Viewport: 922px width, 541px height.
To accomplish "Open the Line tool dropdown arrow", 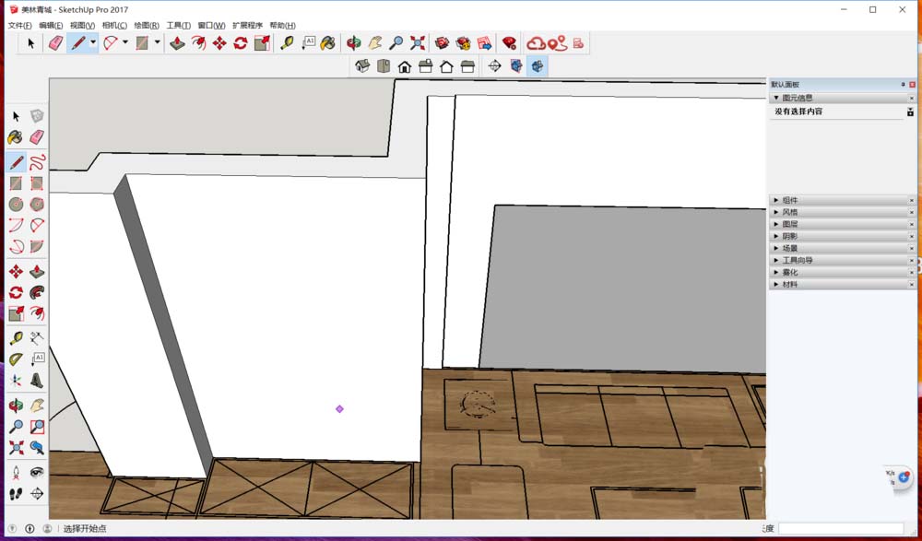I will pyautogui.click(x=92, y=42).
